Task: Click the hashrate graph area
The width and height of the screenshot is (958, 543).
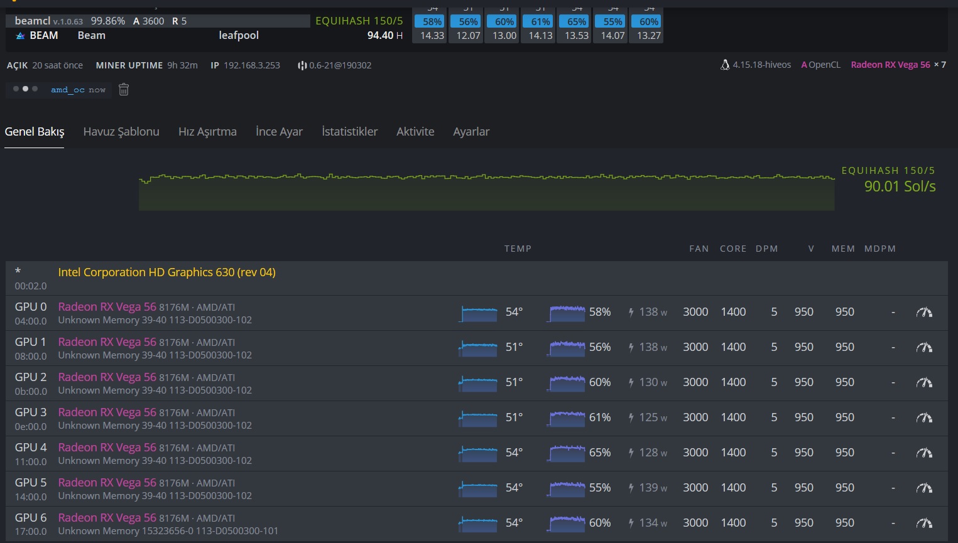Action: [487, 191]
